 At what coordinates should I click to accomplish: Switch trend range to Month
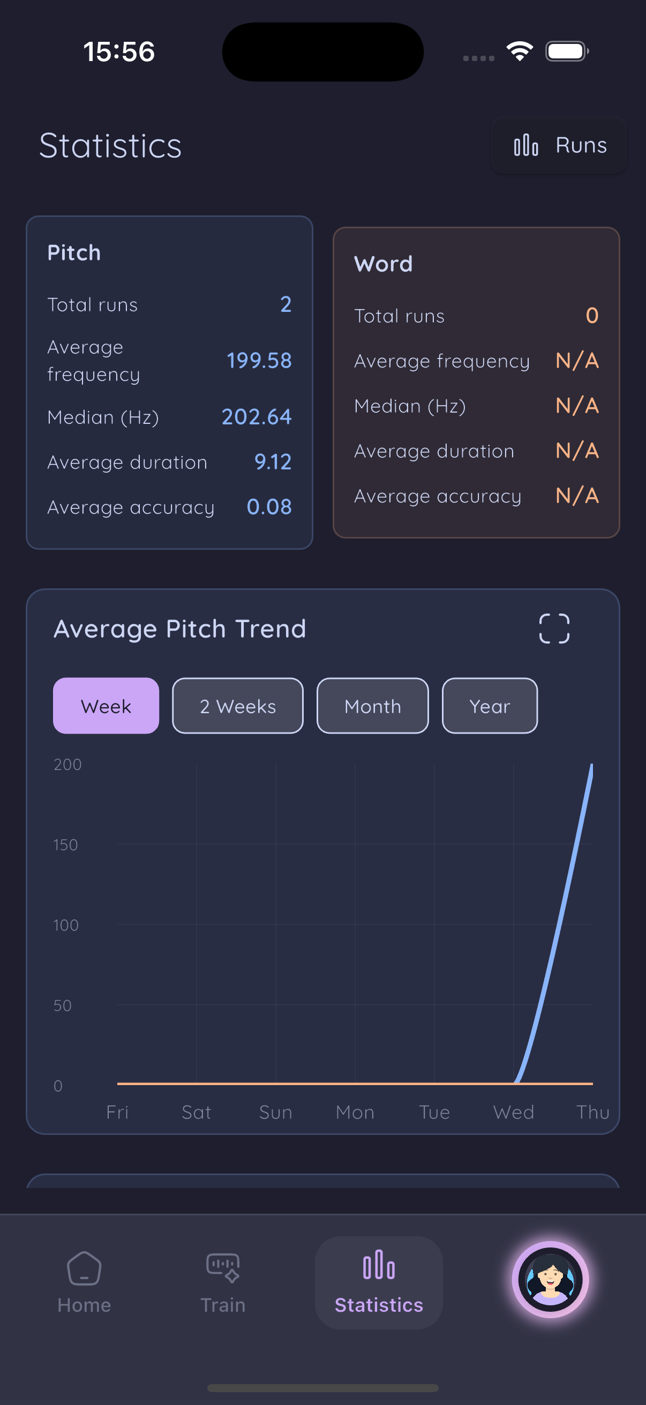[372, 706]
